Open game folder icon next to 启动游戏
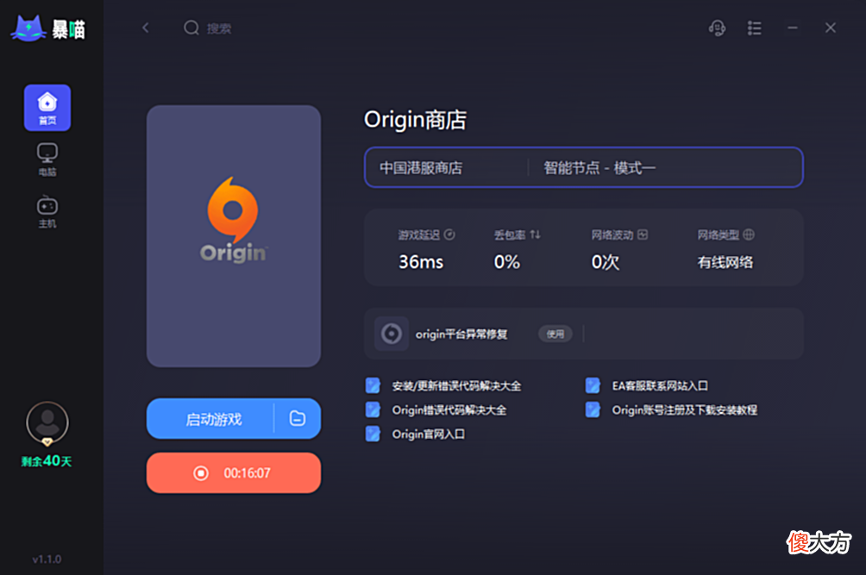The image size is (866, 575). tap(298, 418)
